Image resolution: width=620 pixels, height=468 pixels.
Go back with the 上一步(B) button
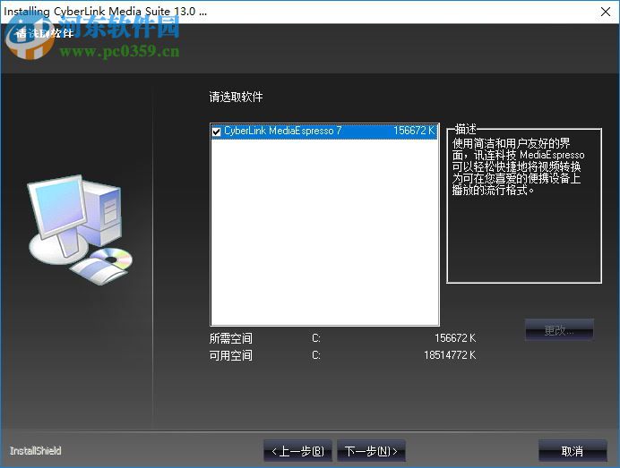point(297,451)
